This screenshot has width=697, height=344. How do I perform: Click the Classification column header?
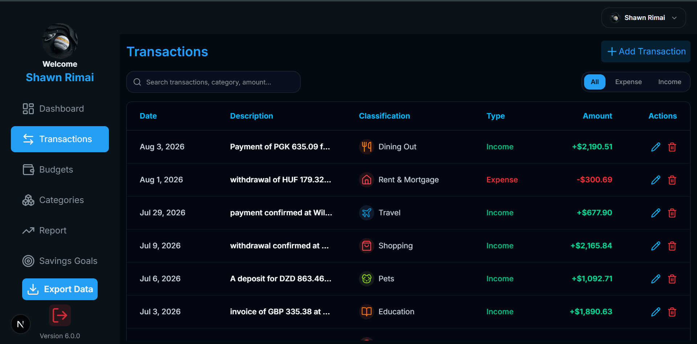(384, 116)
